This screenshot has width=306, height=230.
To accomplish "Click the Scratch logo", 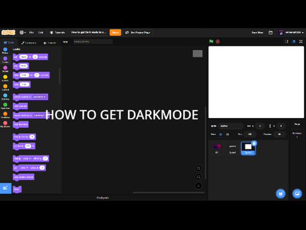I will pyautogui.click(x=8, y=33).
